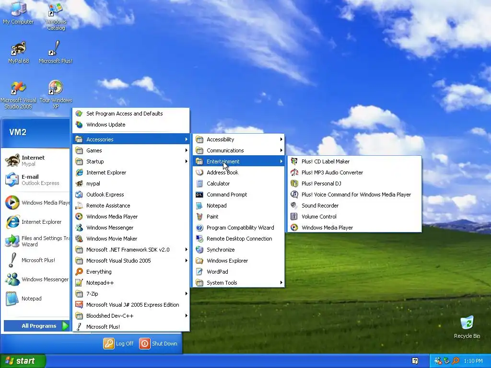The width and height of the screenshot is (491, 368).
Task: Click the clock showing 1:10 PM
Action: click(473, 361)
